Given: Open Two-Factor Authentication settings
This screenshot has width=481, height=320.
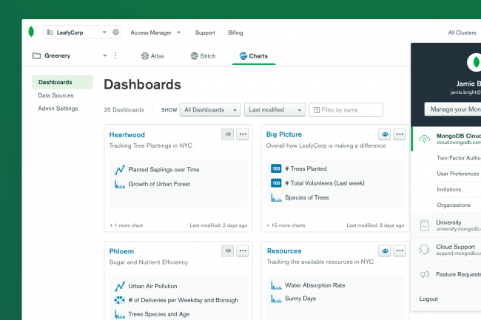Looking at the screenshot, I should click(459, 157).
